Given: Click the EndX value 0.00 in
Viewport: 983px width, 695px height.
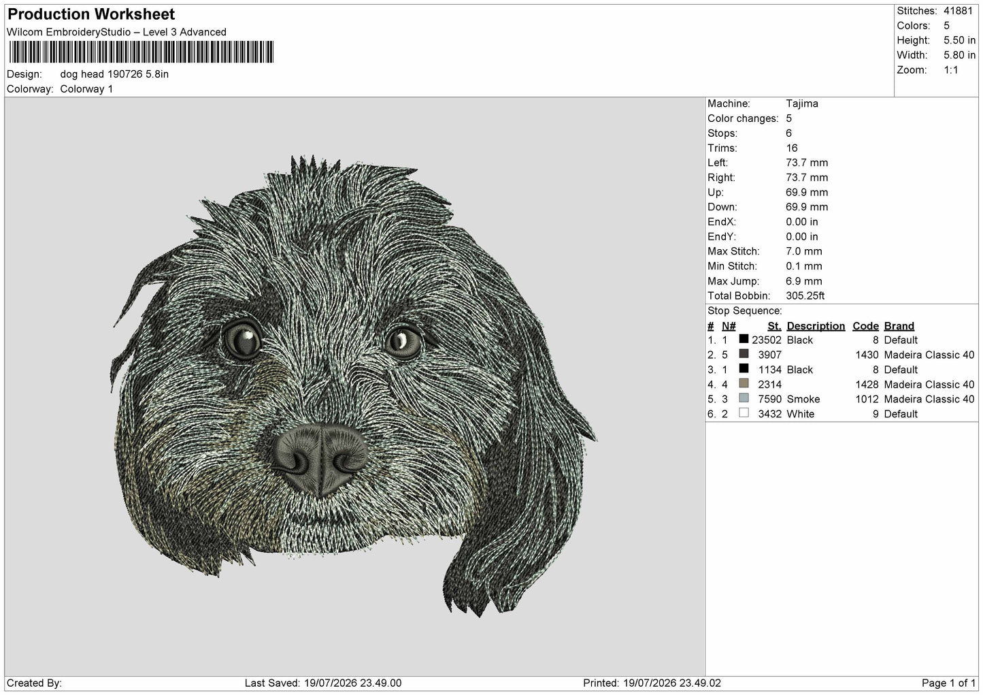Looking at the screenshot, I should tap(802, 222).
